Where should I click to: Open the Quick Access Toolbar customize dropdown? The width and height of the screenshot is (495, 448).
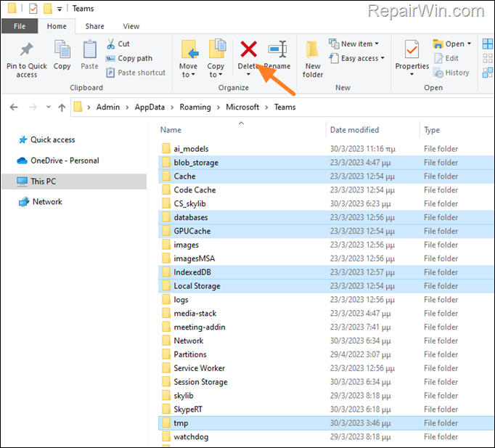point(60,9)
